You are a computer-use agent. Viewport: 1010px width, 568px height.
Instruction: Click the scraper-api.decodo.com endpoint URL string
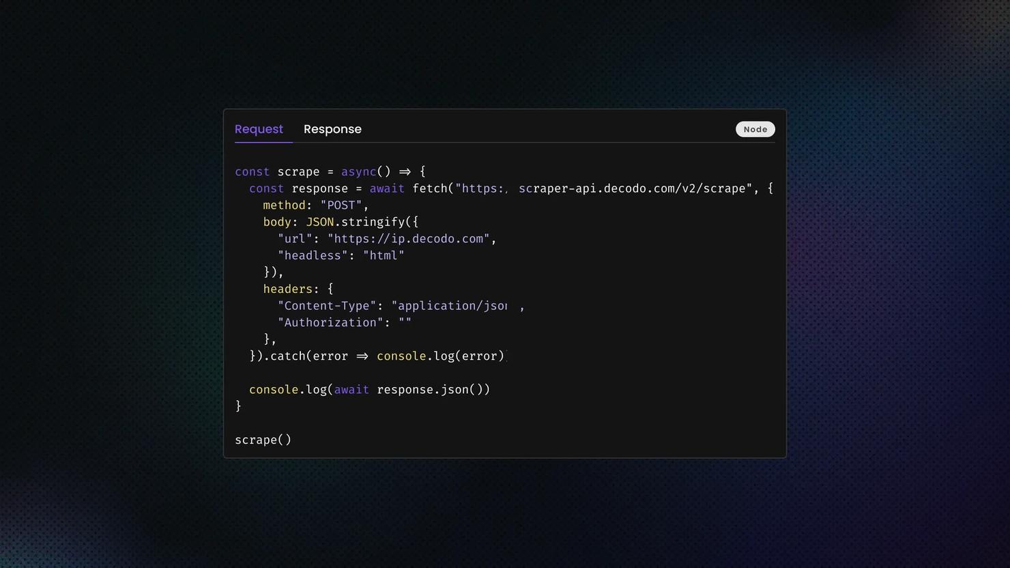click(x=603, y=188)
